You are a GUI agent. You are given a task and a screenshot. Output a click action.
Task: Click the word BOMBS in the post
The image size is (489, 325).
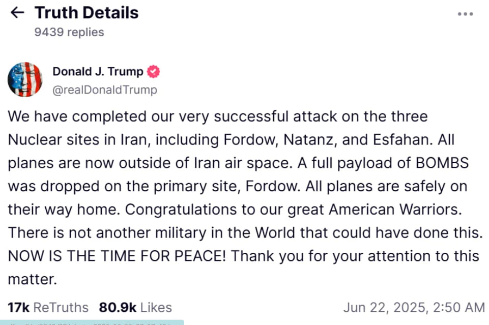pos(440,163)
